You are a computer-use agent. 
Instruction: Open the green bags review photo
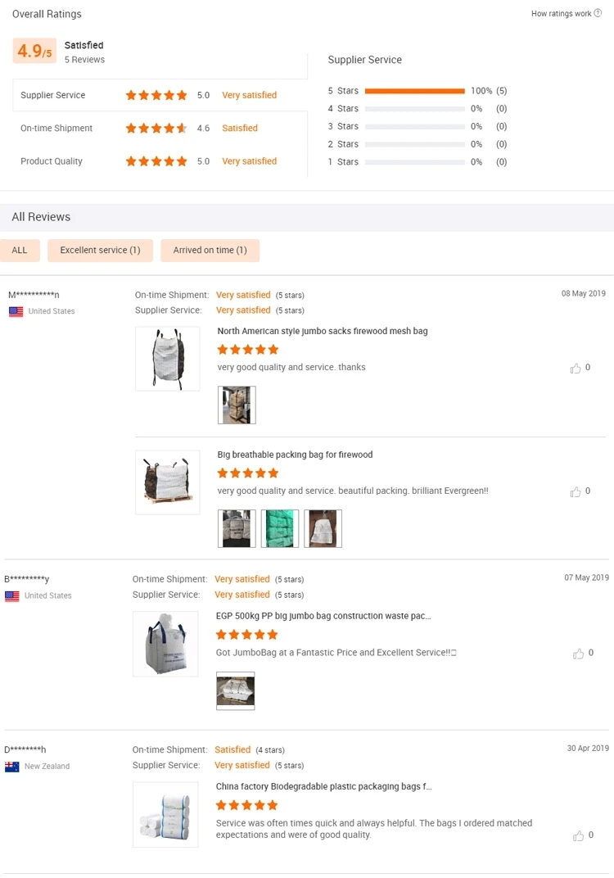point(280,528)
